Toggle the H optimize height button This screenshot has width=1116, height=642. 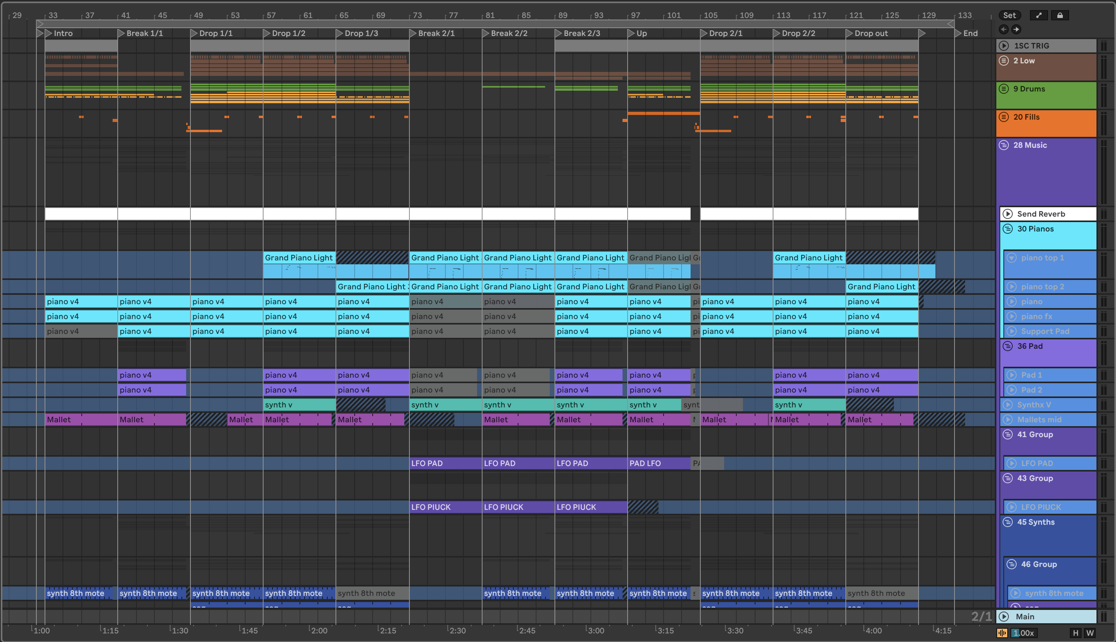[x=1075, y=633]
